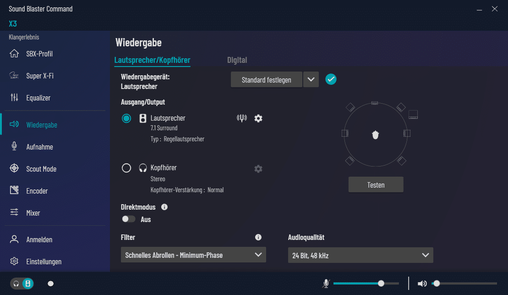This screenshot has width=508, height=295.
Task: Switch headphone/speaker output toggle at bottom left
Action: (x=22, y=284)
